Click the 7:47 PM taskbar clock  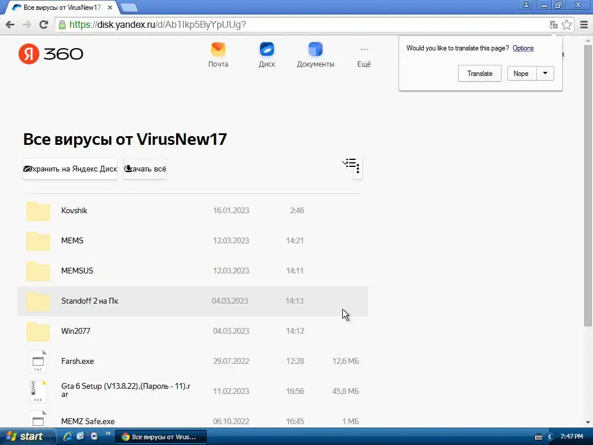pyautogui.click(x=572, y=436)
